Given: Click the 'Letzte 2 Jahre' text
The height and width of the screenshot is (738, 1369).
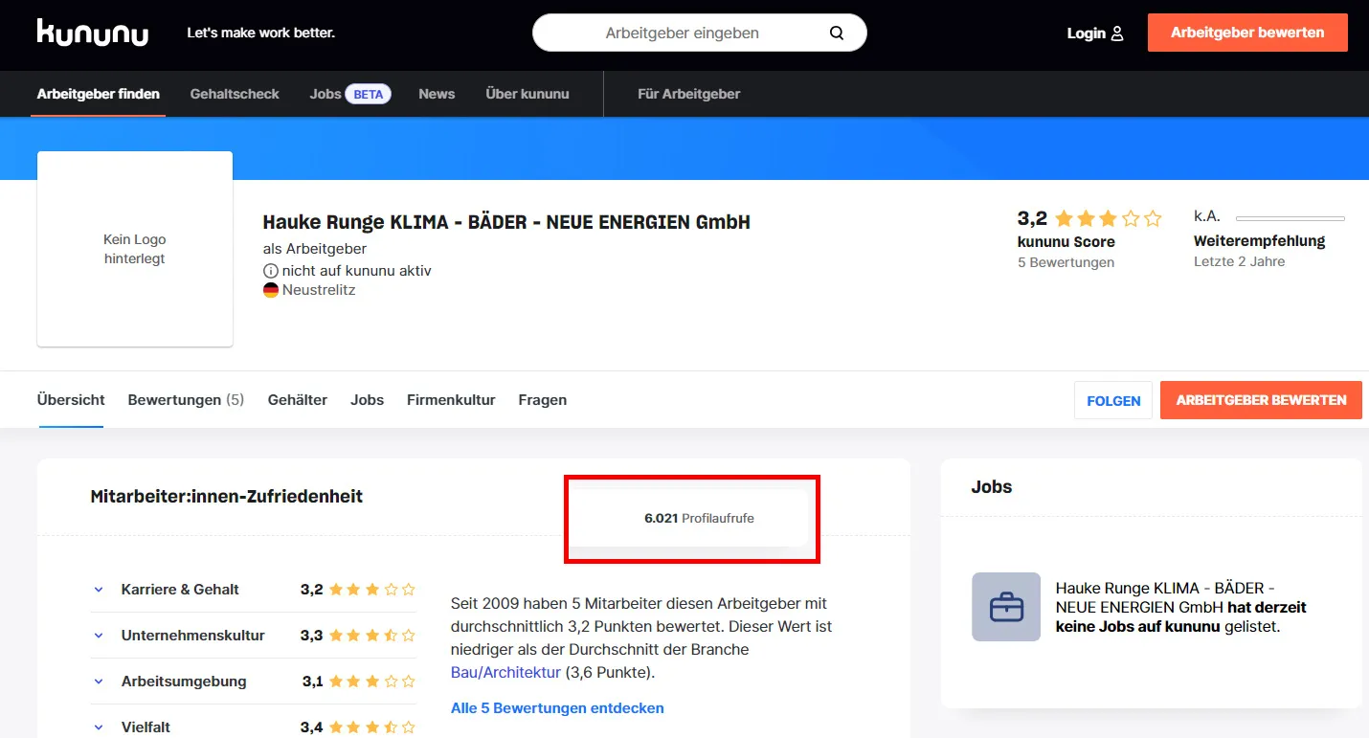Looking at the screenshot, I should pos(1240,261).
